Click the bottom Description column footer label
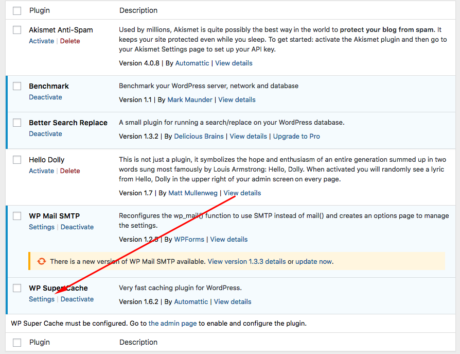This screenshot has width=460, height=354. (138, 342)
